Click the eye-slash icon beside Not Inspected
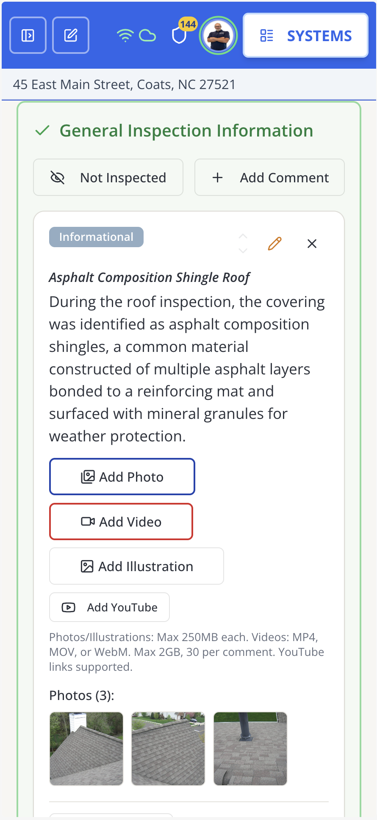 tap(58, 177)
